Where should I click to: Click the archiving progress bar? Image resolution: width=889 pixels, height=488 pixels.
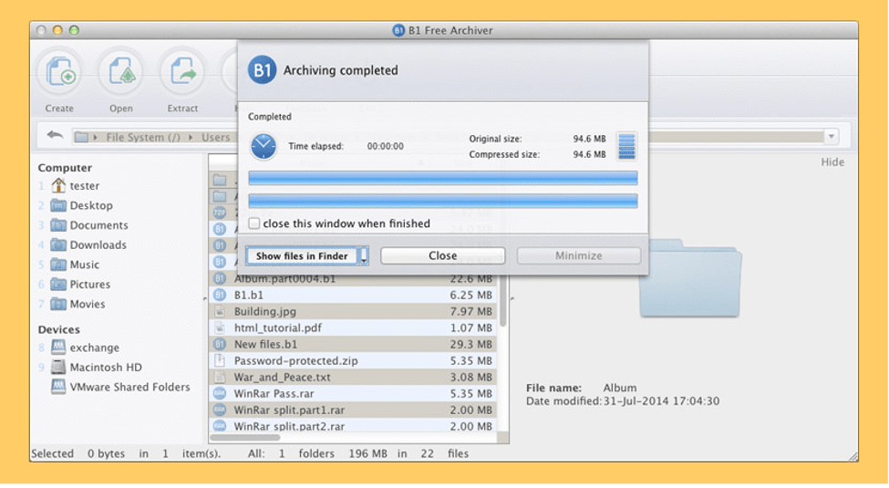pos(442,178)
